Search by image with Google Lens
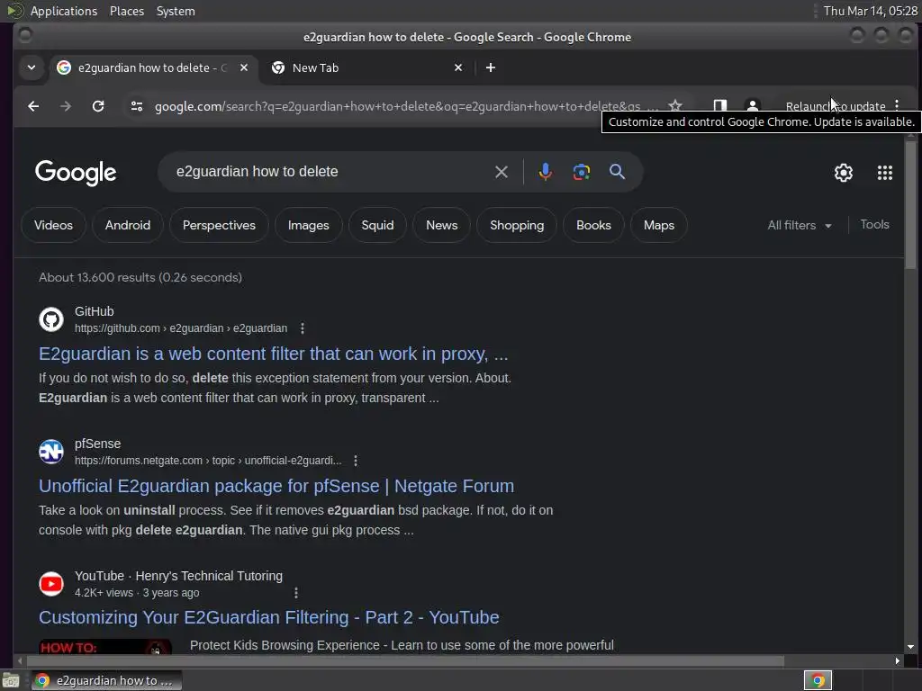 tap(581, 172)
